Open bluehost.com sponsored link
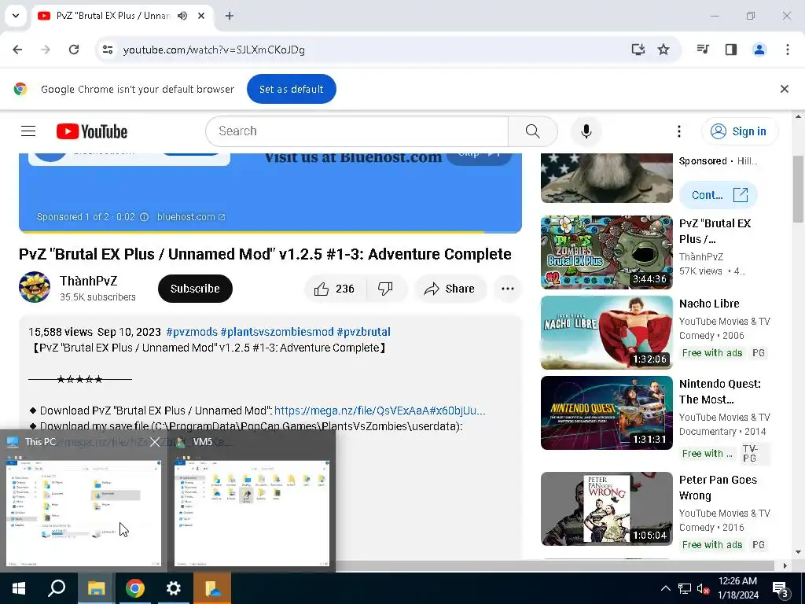 click(x=191, y=217)
